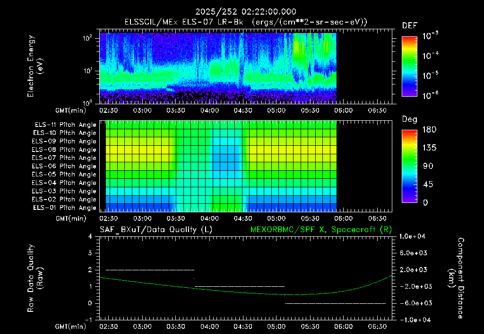Select the 10^-3 DEF scale label

click(430, 36)
